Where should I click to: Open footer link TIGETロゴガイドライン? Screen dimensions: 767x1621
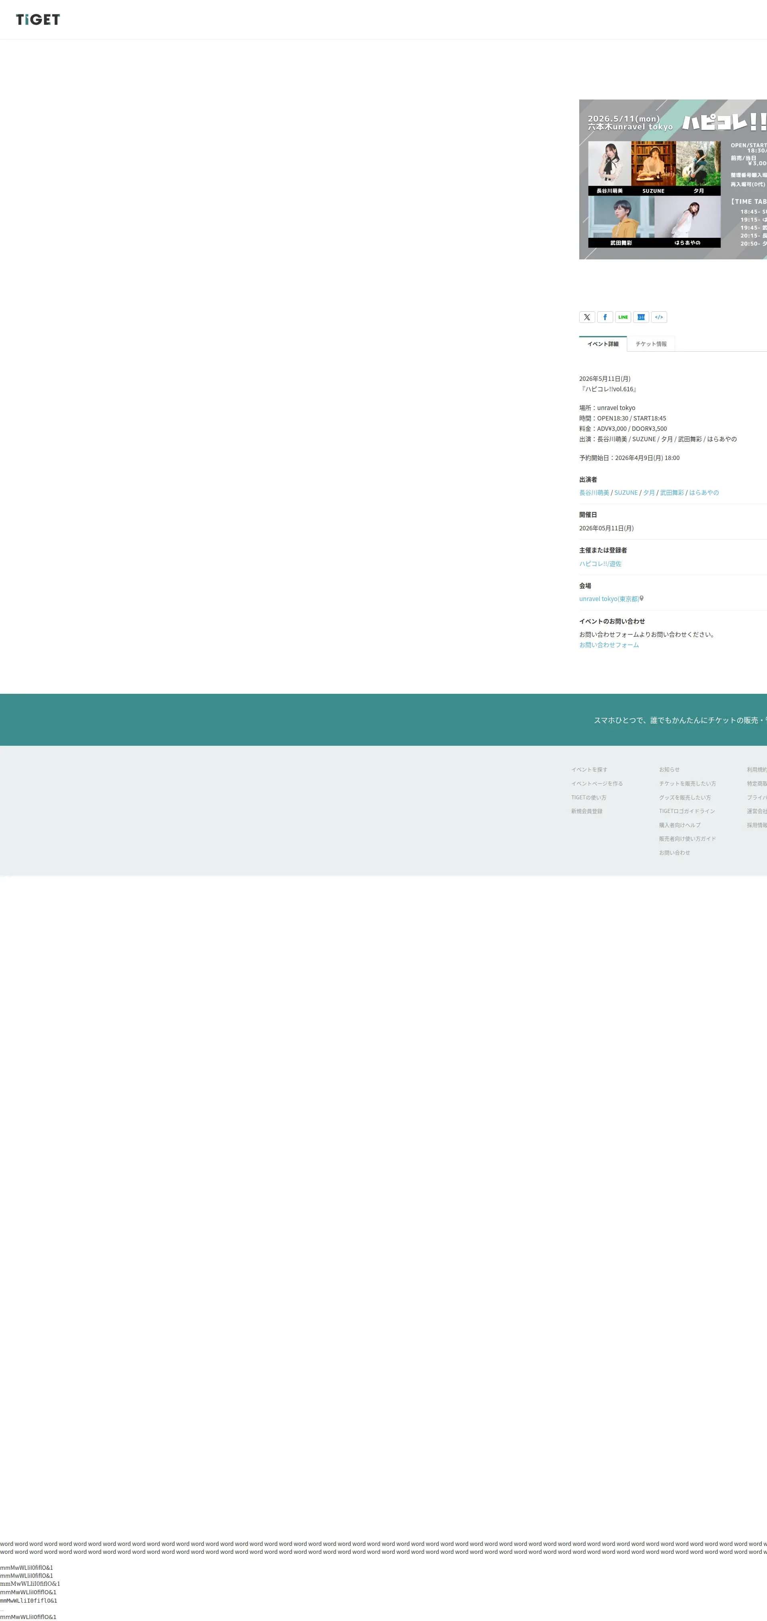pos(686,811)
